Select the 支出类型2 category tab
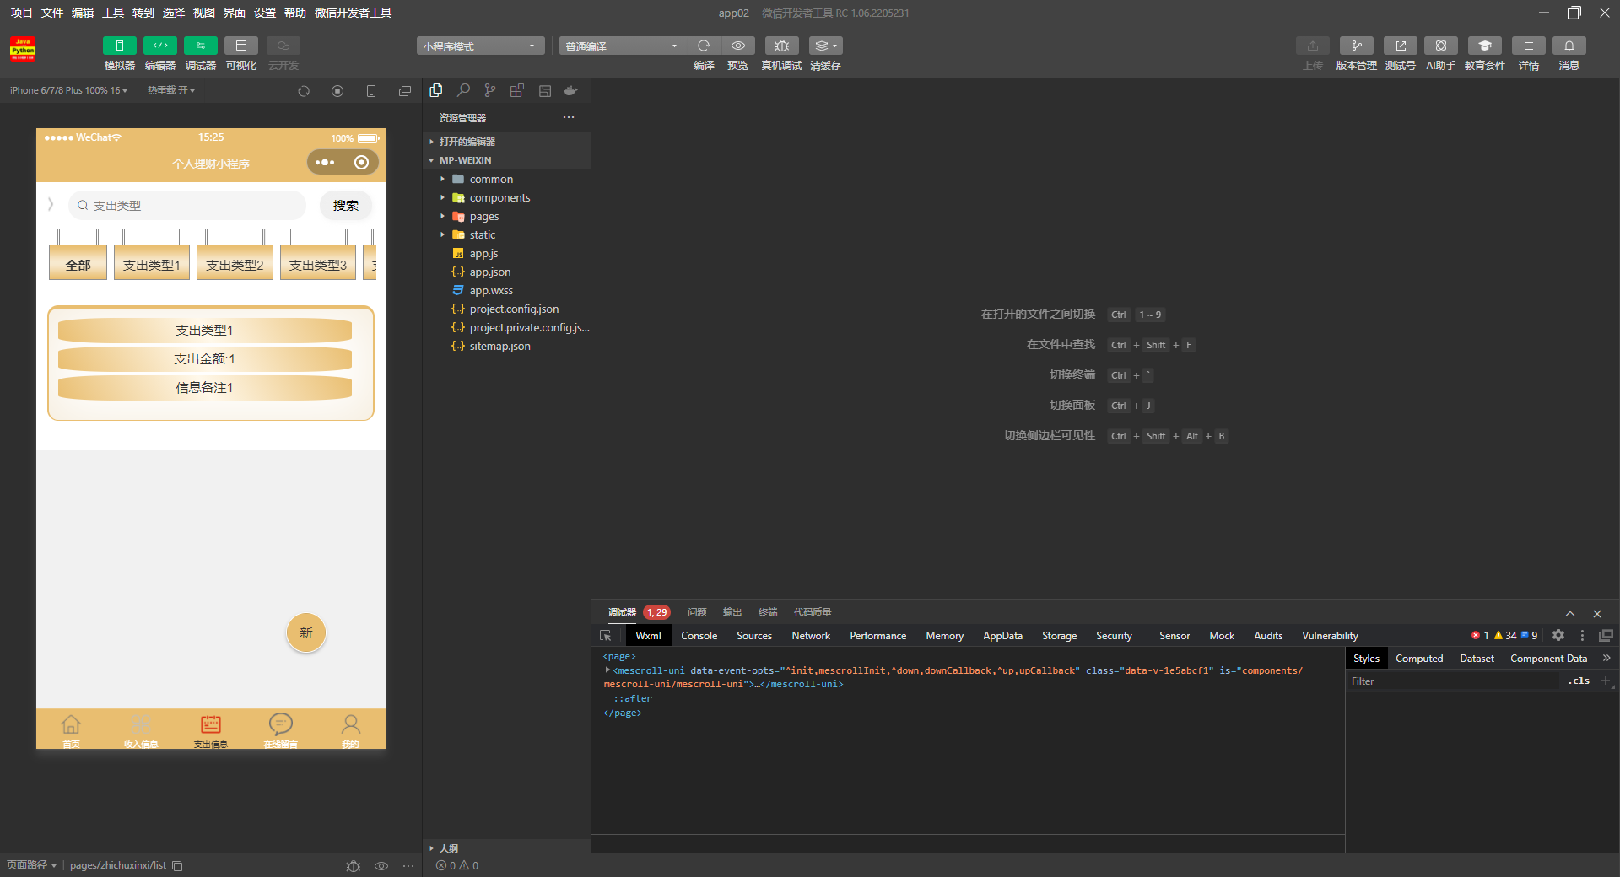1620x877 pixels. pos(235,263)
